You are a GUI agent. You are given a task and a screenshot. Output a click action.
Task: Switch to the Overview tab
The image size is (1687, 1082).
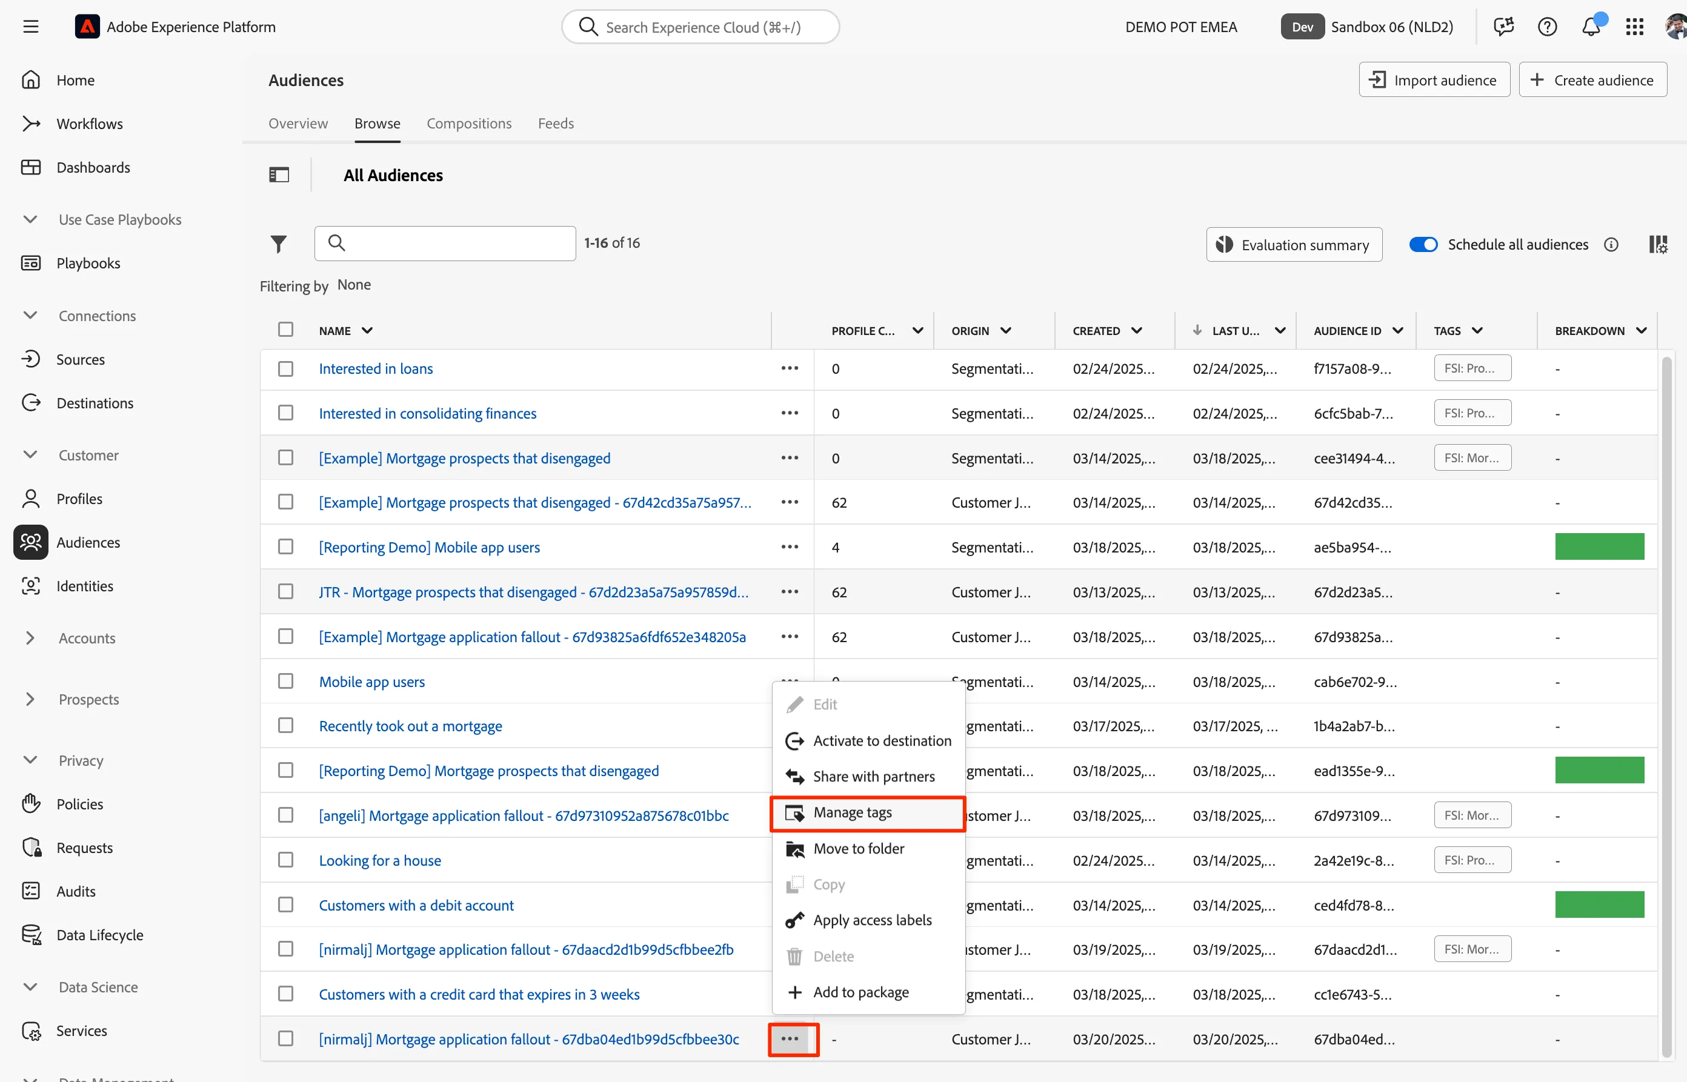point(298,123)
